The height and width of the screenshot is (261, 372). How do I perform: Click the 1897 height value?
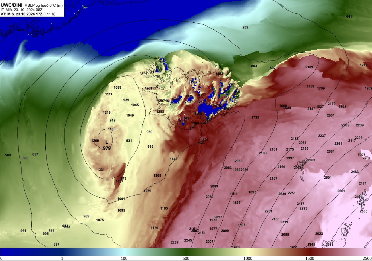coord(252,192)
